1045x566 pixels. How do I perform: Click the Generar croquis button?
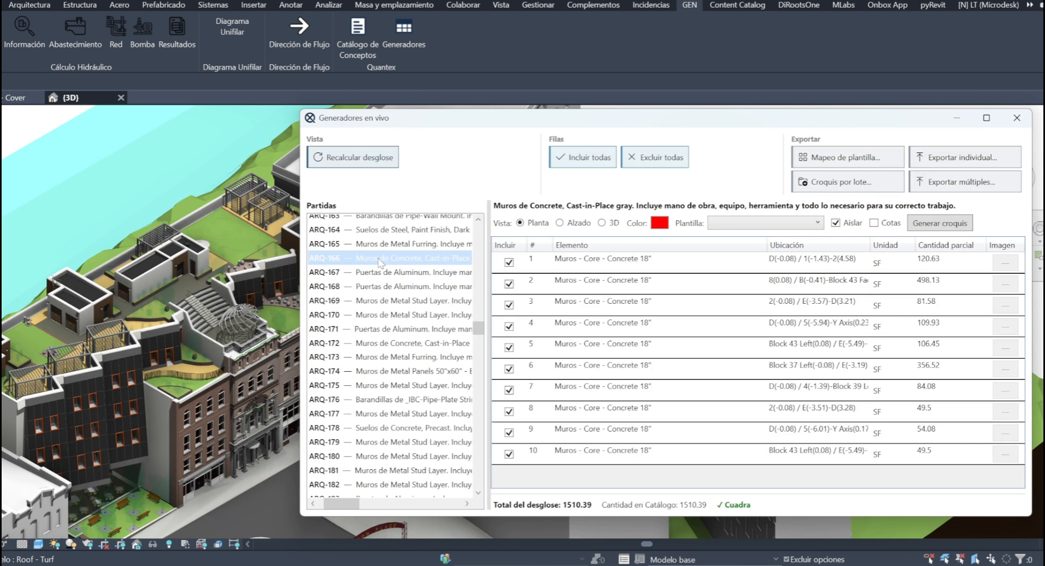pos(939,223)
